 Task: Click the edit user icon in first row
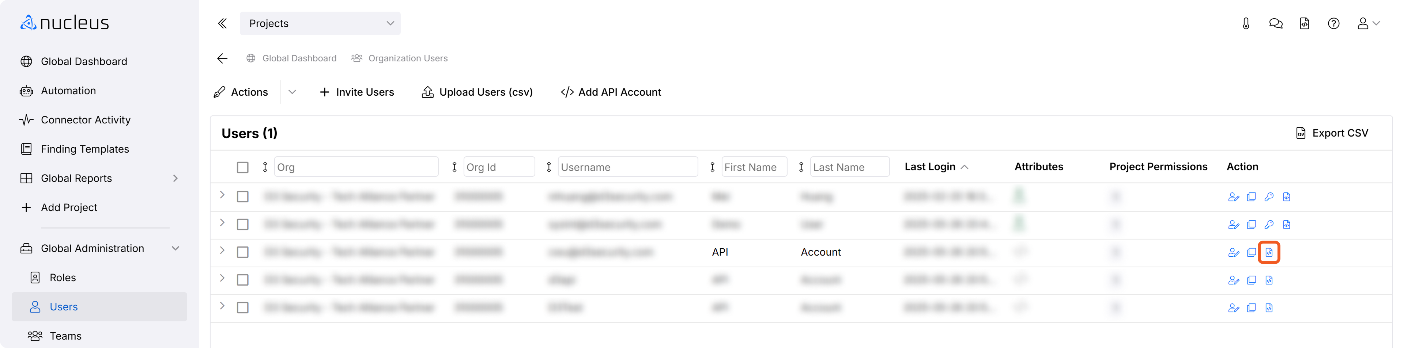1233,196
